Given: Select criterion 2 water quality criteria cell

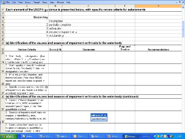Looking at the screenshot, I should click(x=27, y=68).
